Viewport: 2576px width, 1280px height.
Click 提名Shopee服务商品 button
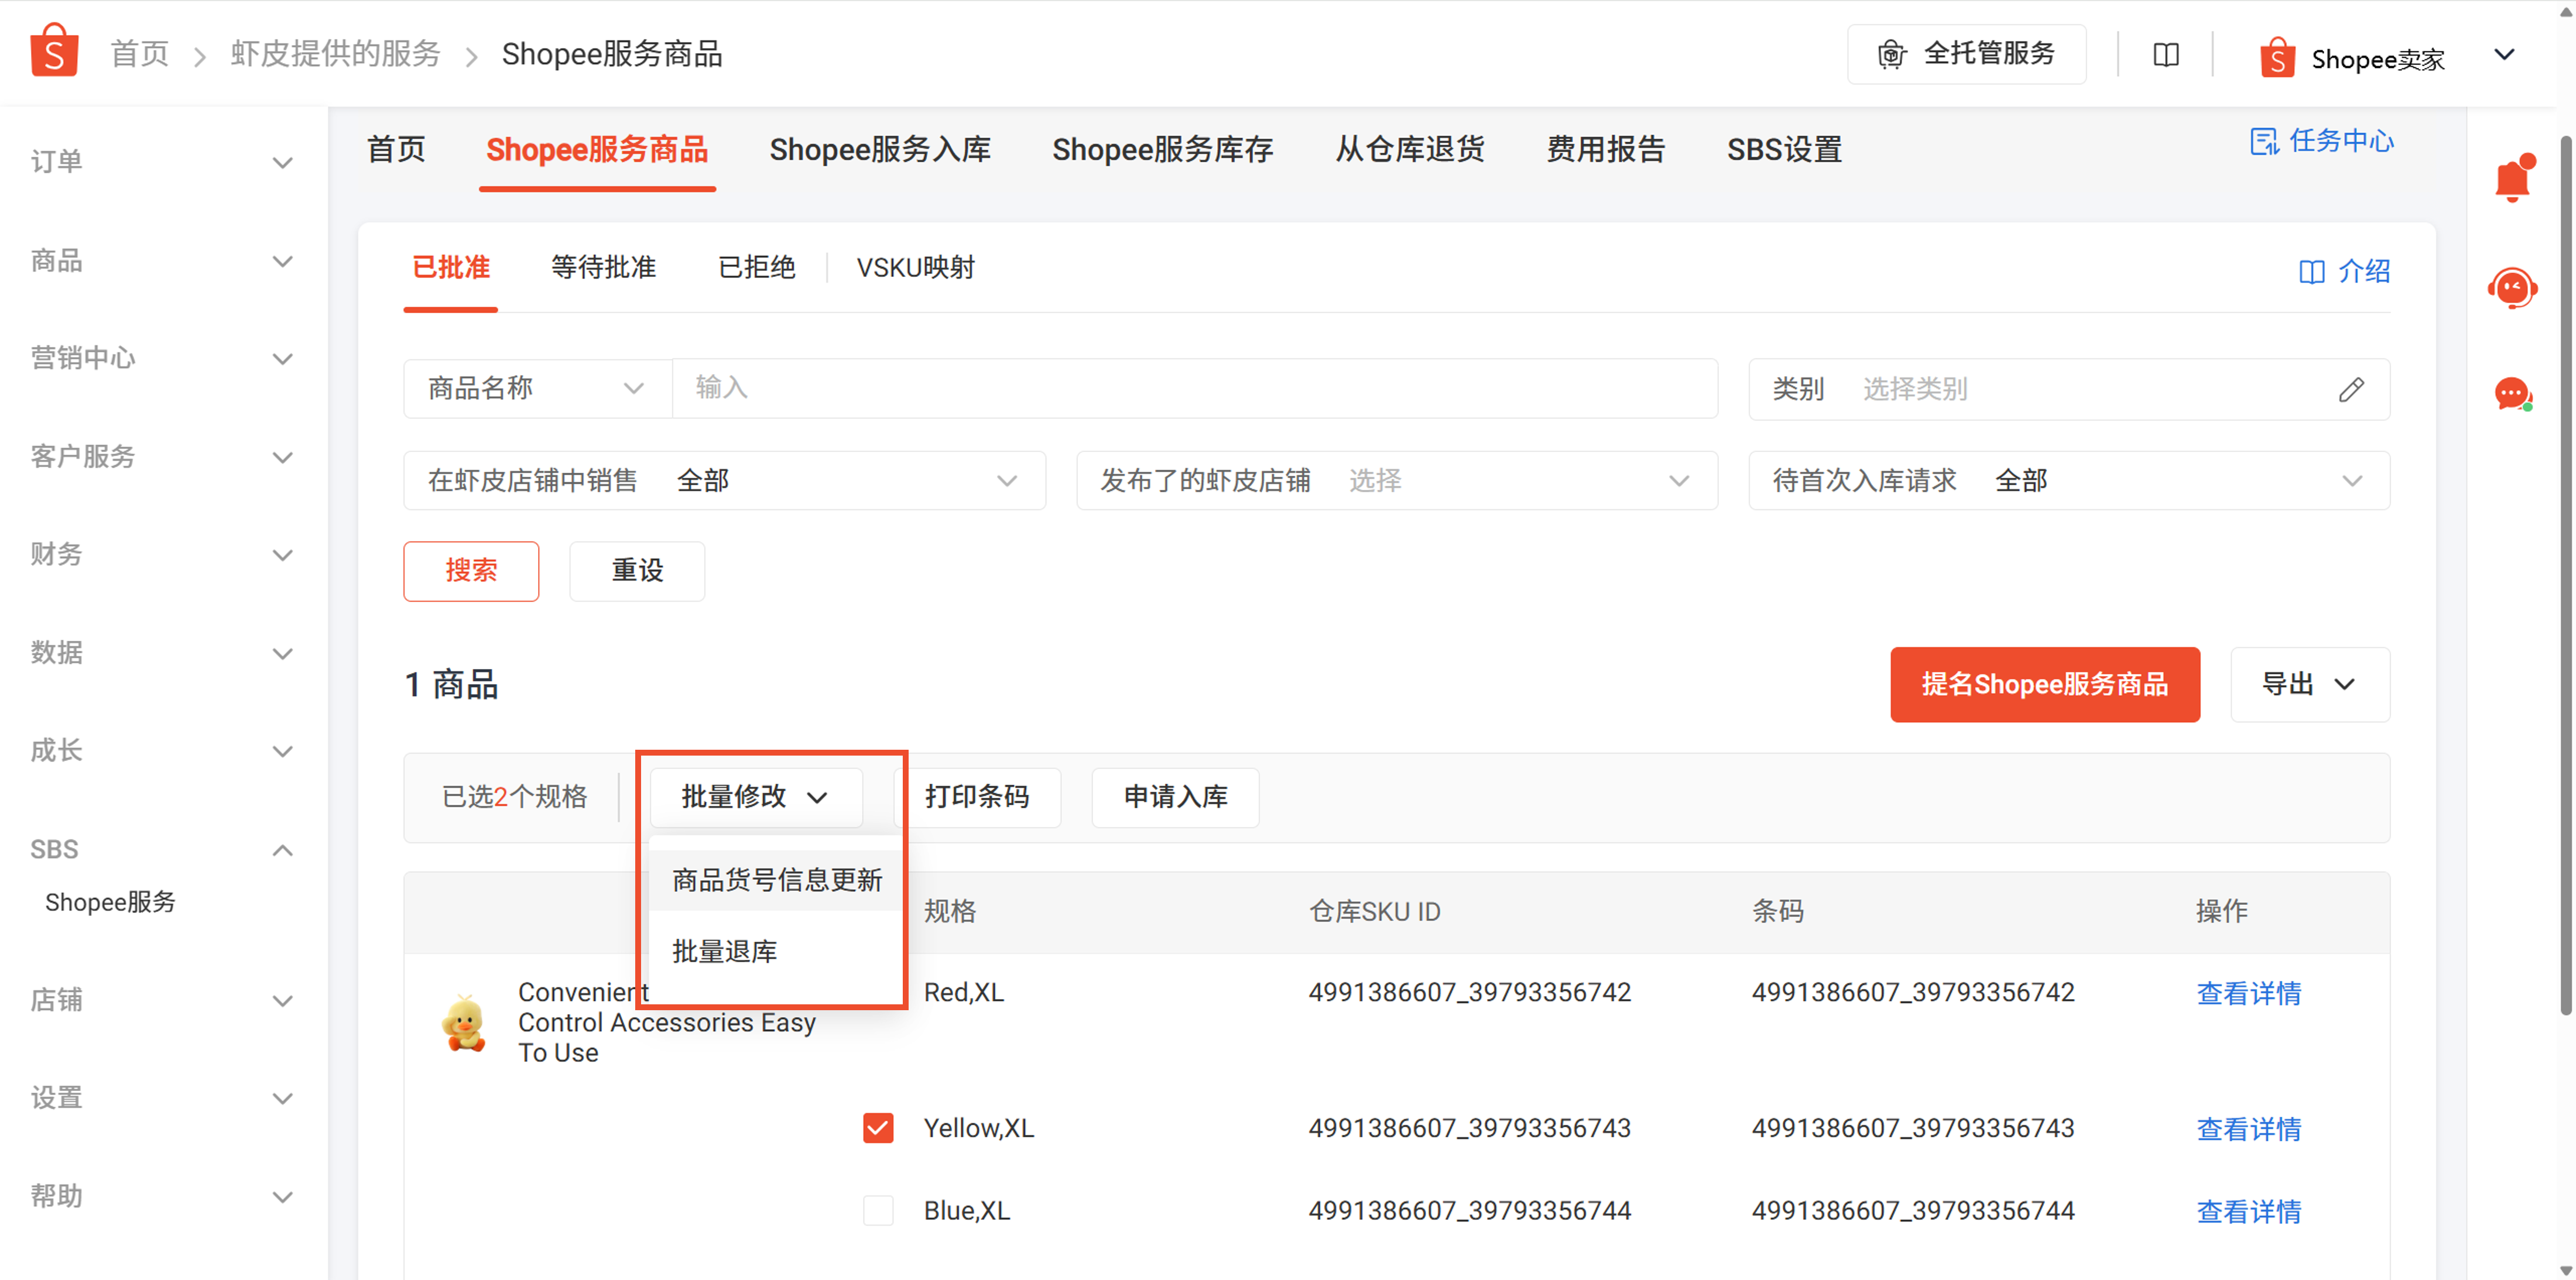2045,685
